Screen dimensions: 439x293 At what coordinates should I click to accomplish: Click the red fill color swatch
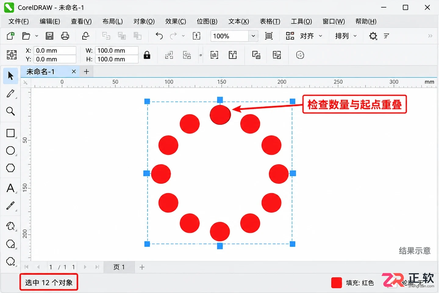point(337,283)
